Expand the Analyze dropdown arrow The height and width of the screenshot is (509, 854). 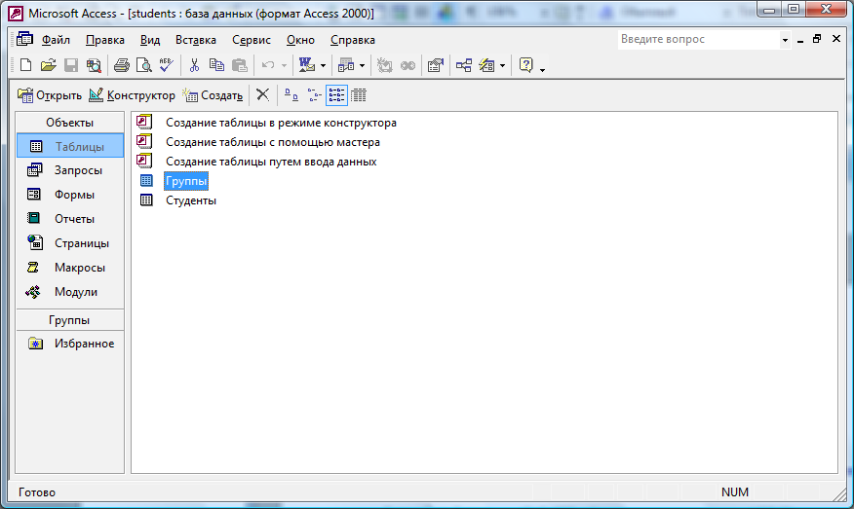tap(363, 66)
